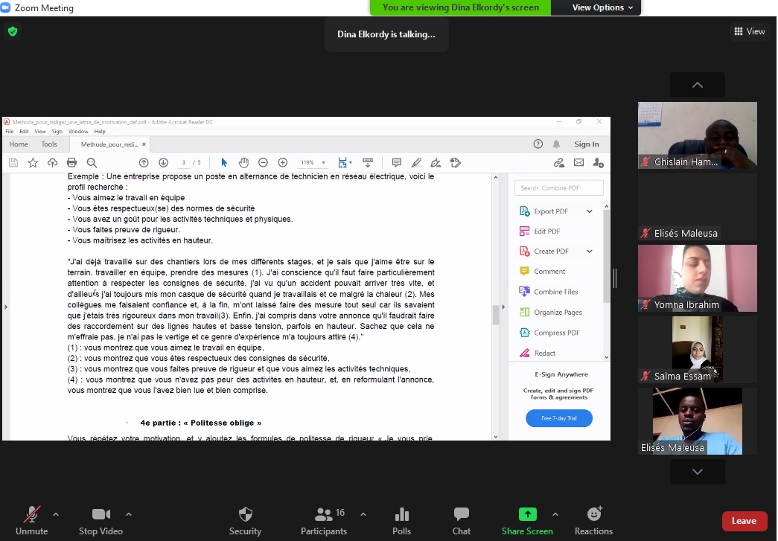Open the Reactions menu
This screenshot has width=778, height=541.
593,520
